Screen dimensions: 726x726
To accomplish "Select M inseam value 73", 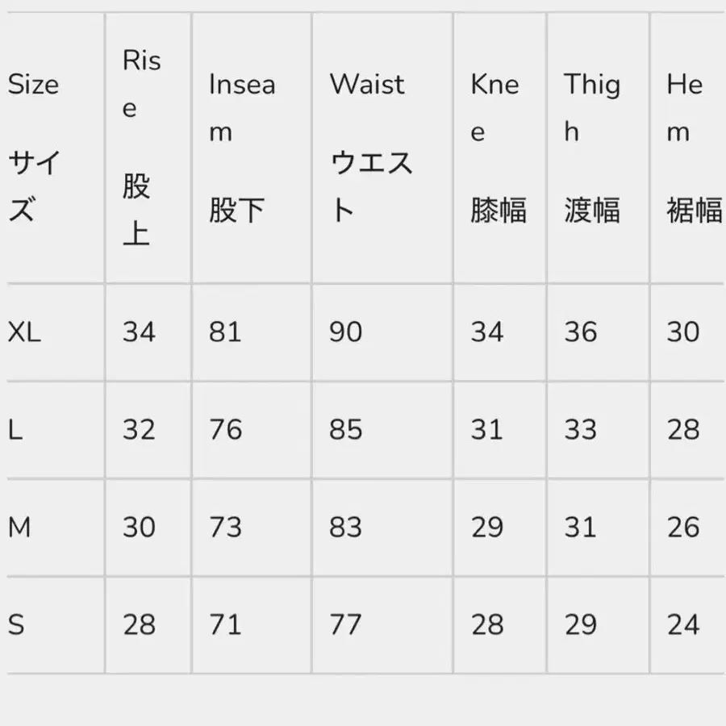I will click(x=225, y=528).
